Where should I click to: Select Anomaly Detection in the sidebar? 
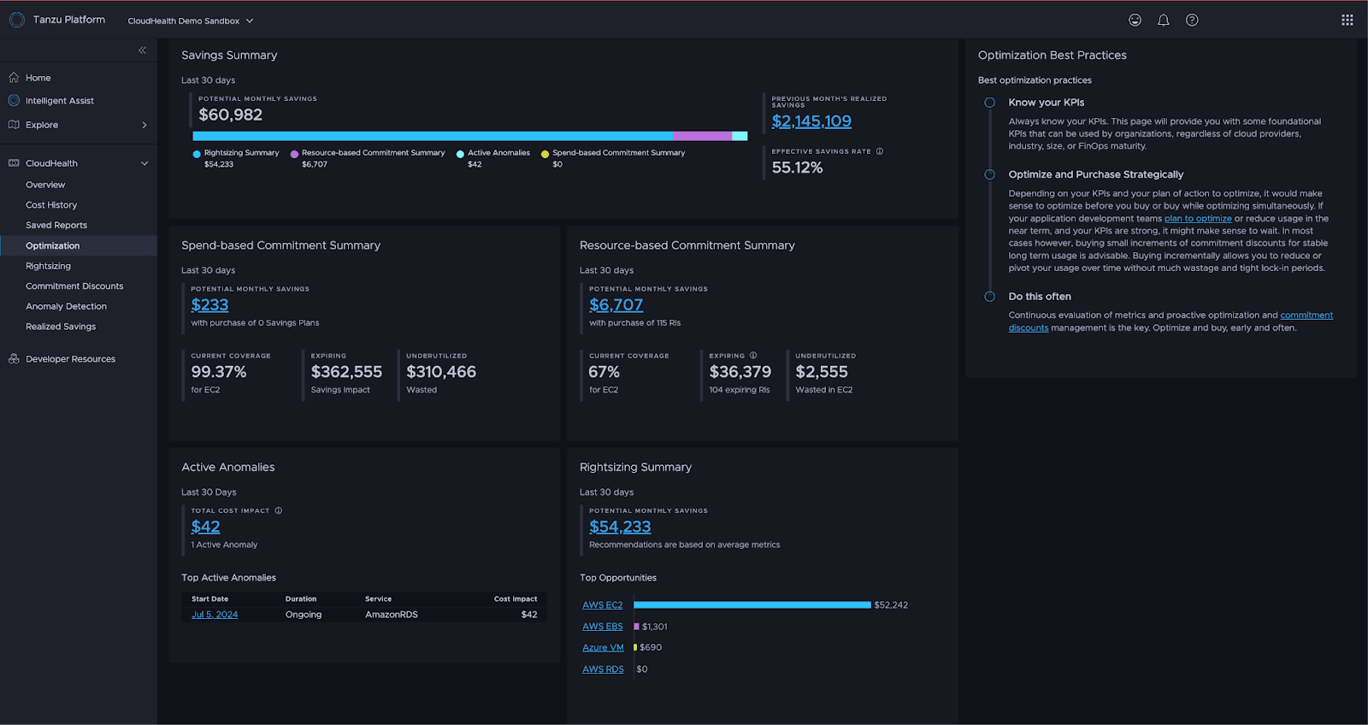66,306
